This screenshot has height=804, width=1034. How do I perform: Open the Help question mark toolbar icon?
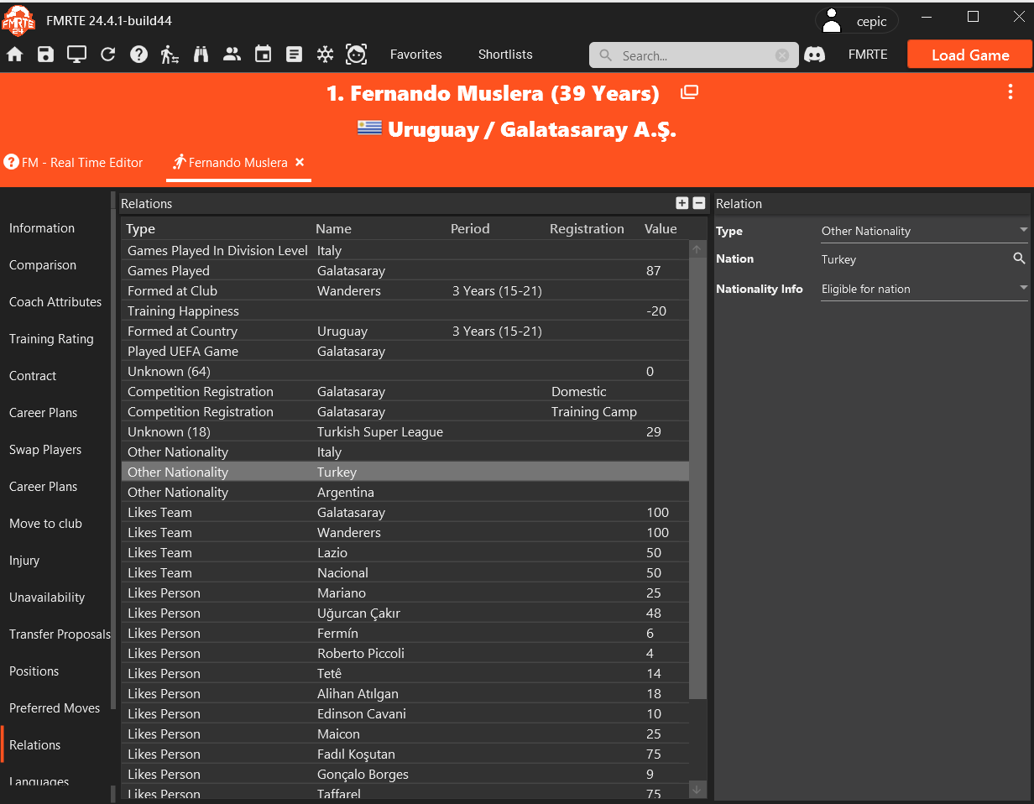pyautogui.click(x=138, y=55)
